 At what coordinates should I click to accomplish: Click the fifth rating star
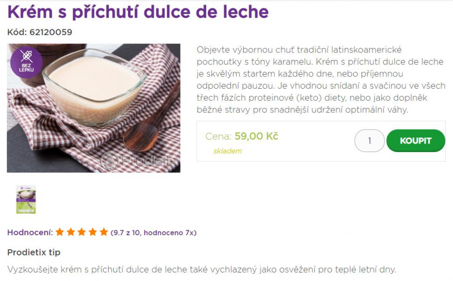point(104,232)
